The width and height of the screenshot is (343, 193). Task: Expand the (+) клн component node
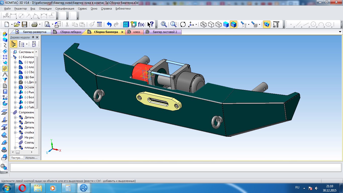(x=15, y=87)
